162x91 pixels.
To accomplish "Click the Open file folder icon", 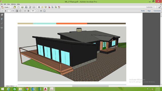I will 15,7.
